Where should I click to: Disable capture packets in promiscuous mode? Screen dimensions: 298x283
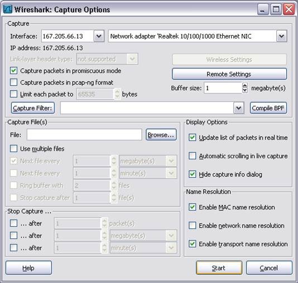point(14,71)
